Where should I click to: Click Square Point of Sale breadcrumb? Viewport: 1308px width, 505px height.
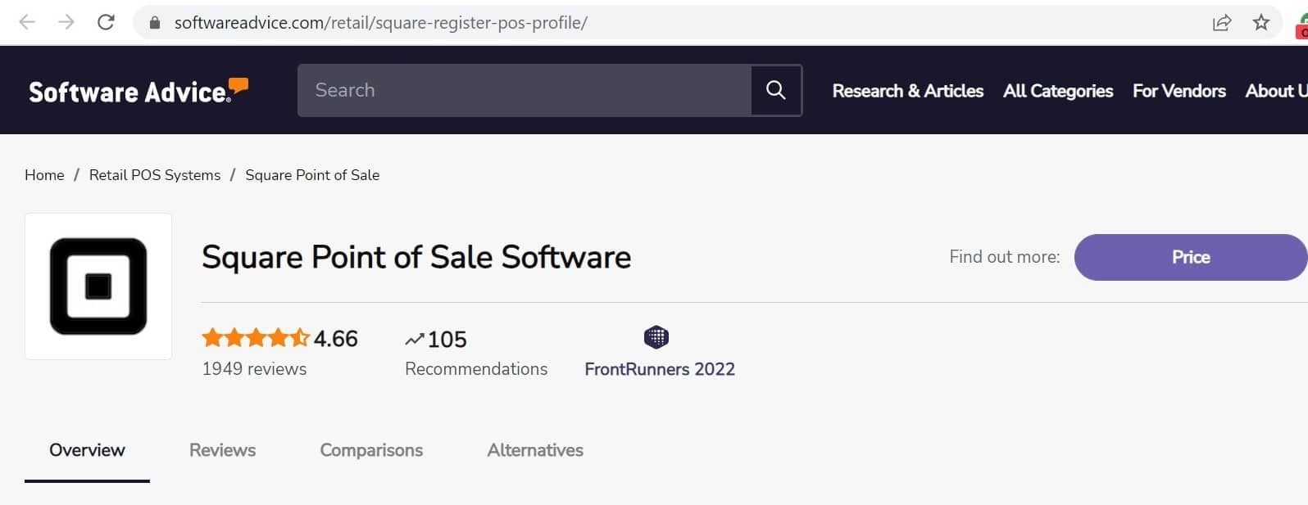tap(312, 175)
